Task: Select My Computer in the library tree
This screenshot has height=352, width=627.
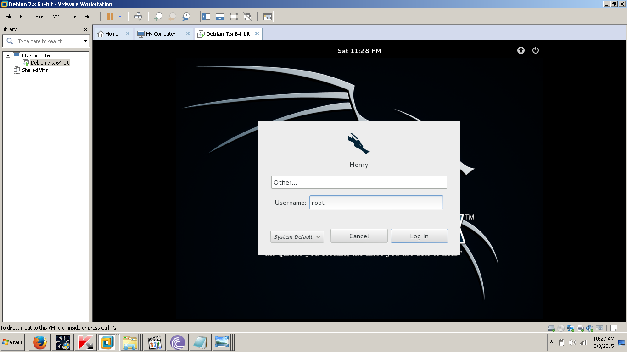Action: 37,55
